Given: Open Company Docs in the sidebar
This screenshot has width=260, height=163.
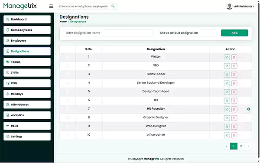Looking at the screenshot, I should [27, 30].
